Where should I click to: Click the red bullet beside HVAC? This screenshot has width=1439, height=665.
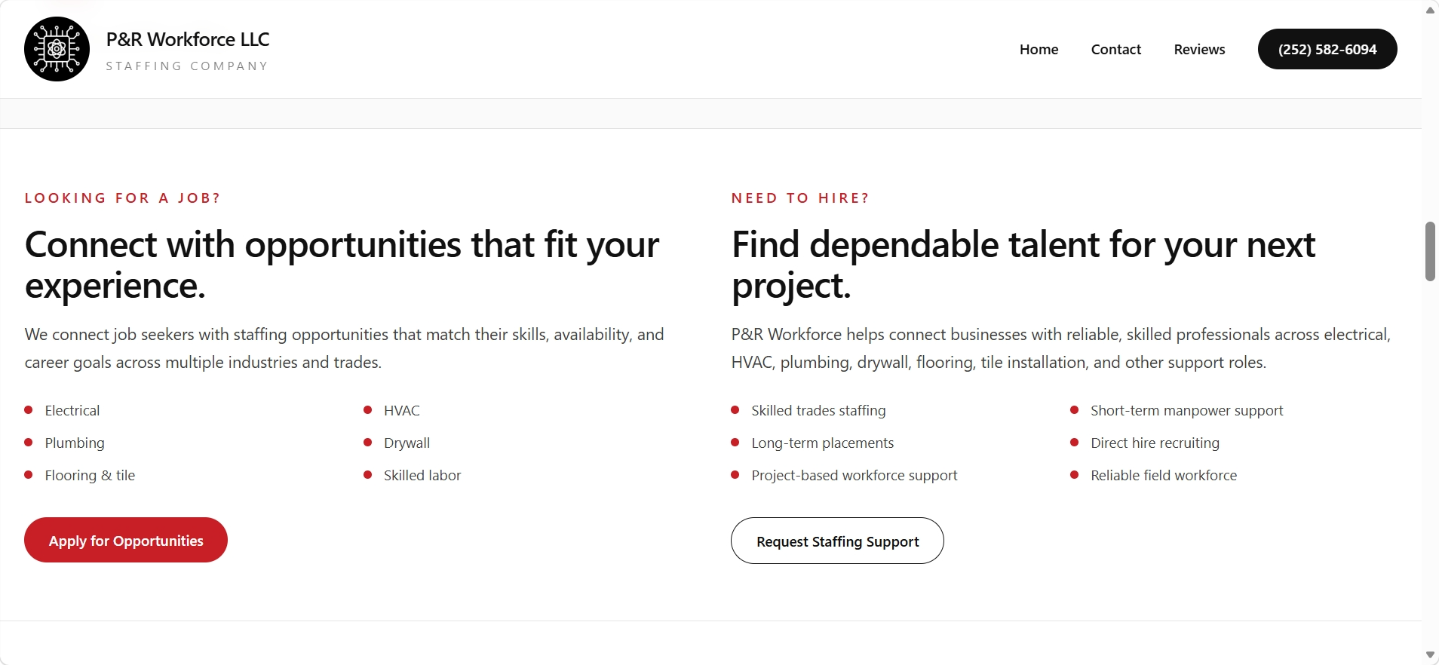point(368,410)
